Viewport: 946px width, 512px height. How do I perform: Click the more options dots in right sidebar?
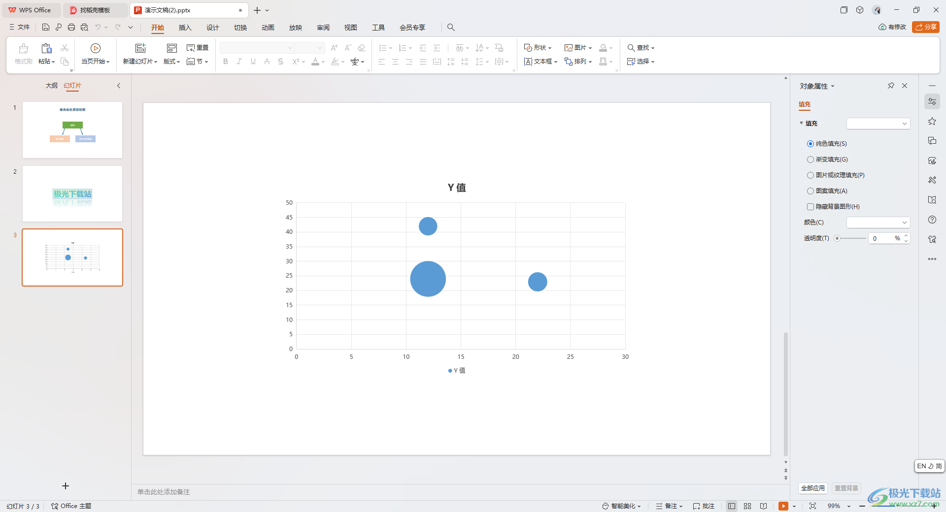(932, 259)
